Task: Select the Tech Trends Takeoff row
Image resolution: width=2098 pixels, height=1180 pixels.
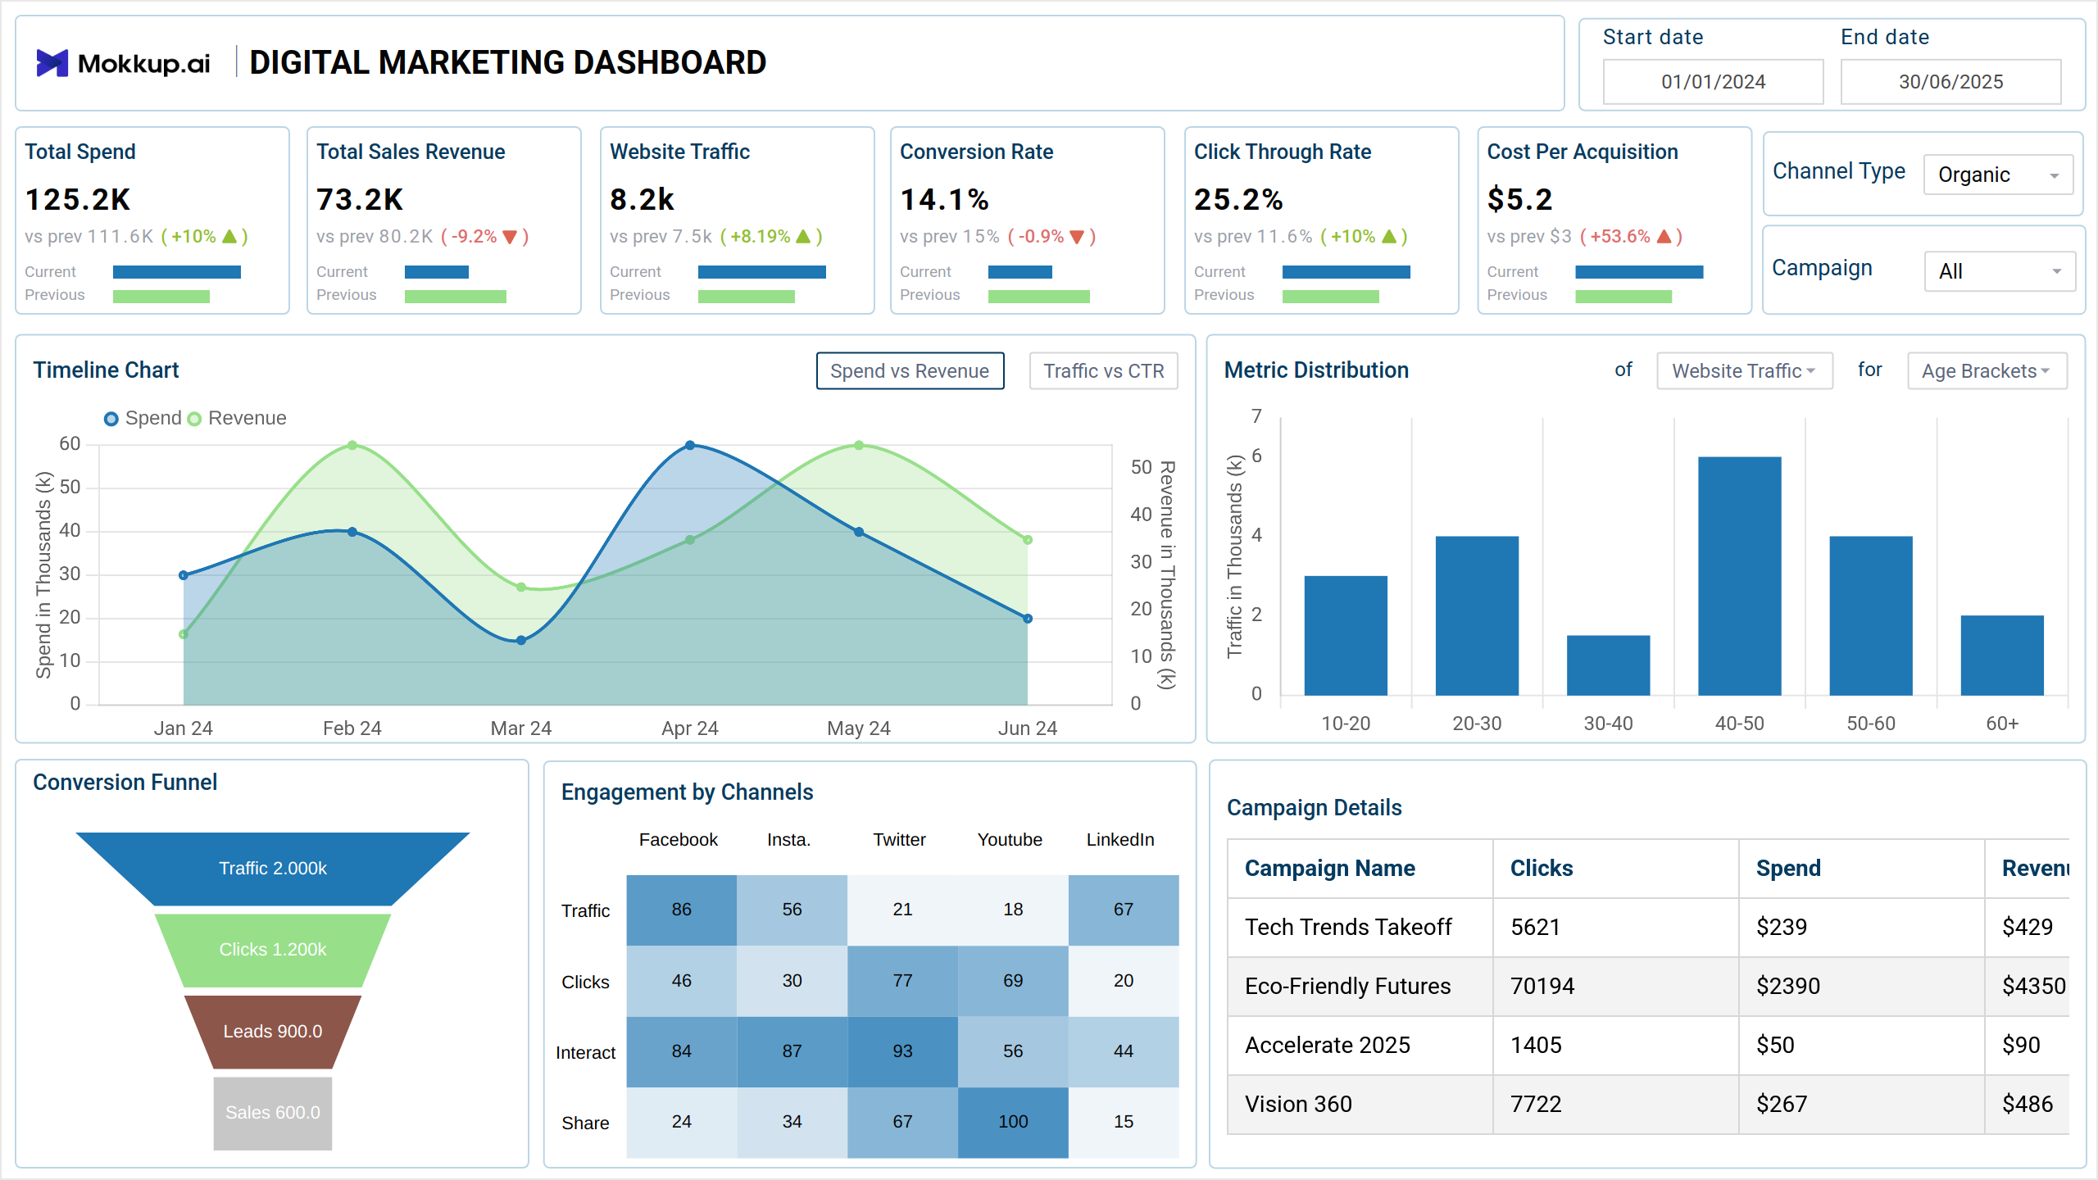Action: click(1647, 928)
